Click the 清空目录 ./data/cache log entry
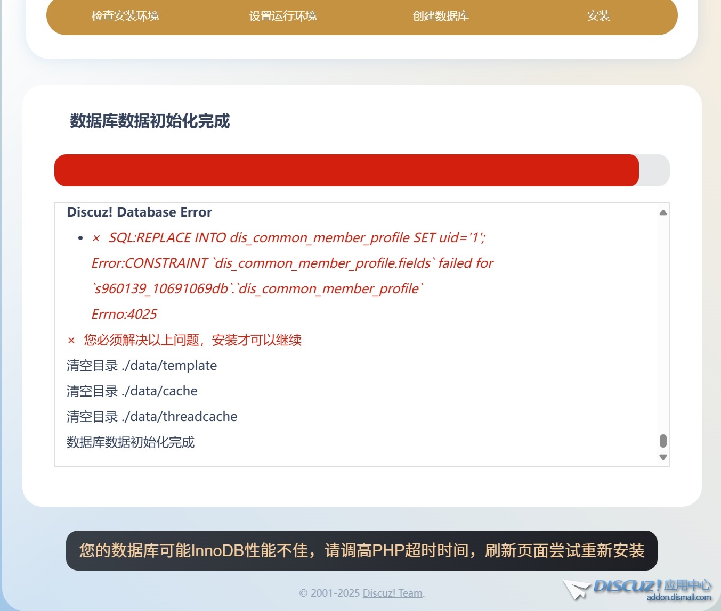This screenshot has width=721, height=611. tap(132, 391)
